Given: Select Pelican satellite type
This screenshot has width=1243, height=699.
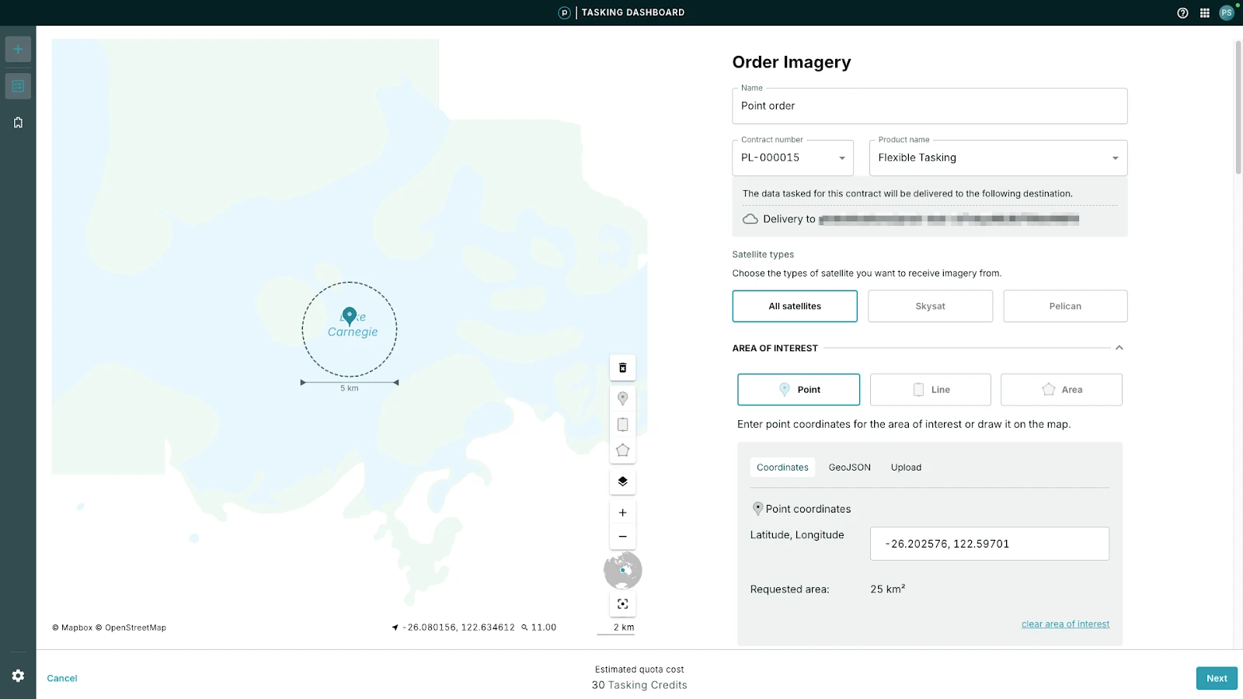Looking at the screenshot, I should click(x=1065, y=306).
